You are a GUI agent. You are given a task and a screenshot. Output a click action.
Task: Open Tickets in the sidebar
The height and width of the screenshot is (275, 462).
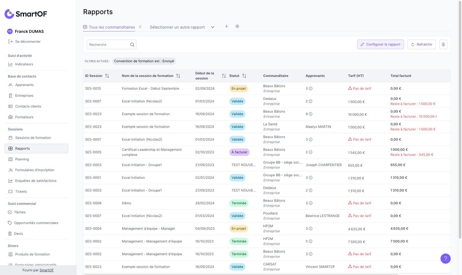pyautogui.click(x=21, y=192)
